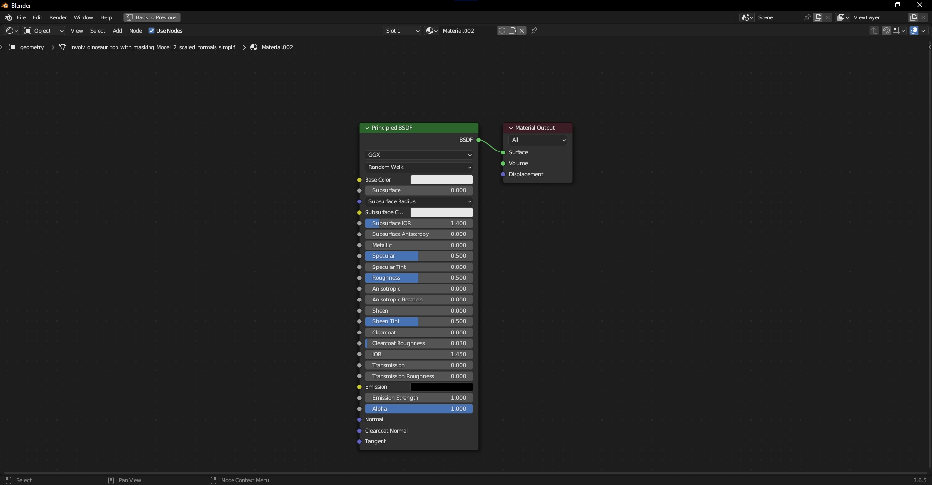932x485 pixels.
Task: Open the Add menu in node editor
Action: [x=117, y=31]
